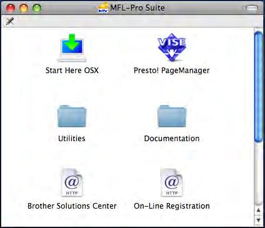
Task: Toggle the toolbar with the pill-shaped button
Action: (x=252, y=8)
